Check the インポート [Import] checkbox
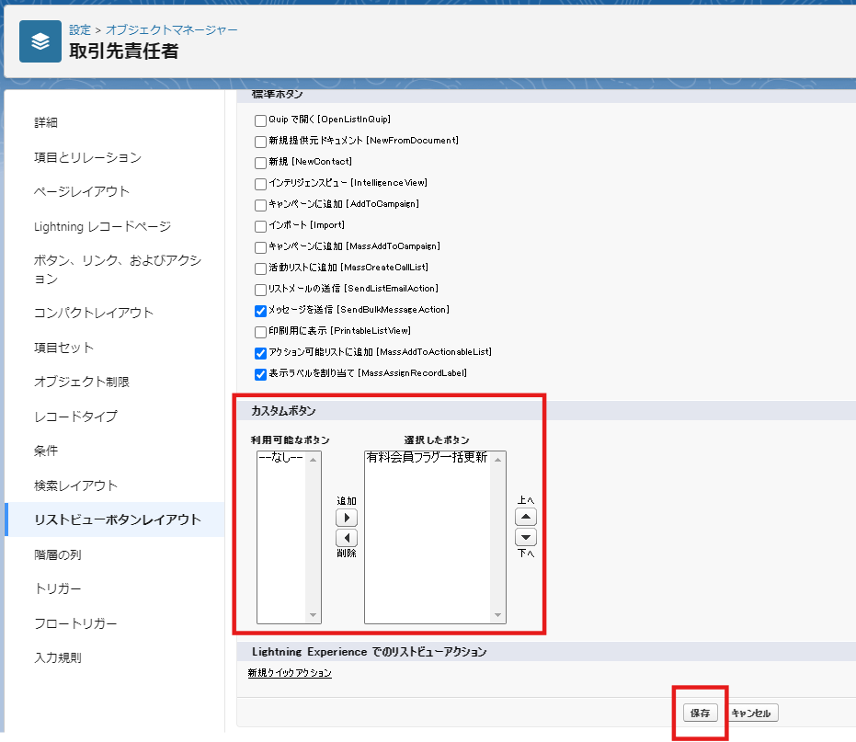The height and width of the screenshot is (742, 856). [x=261, y=226]
